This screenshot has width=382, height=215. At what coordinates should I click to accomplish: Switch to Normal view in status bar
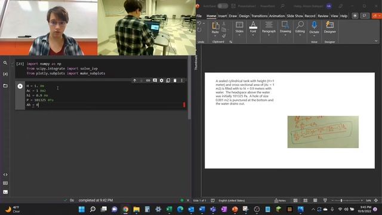(295, 201)
